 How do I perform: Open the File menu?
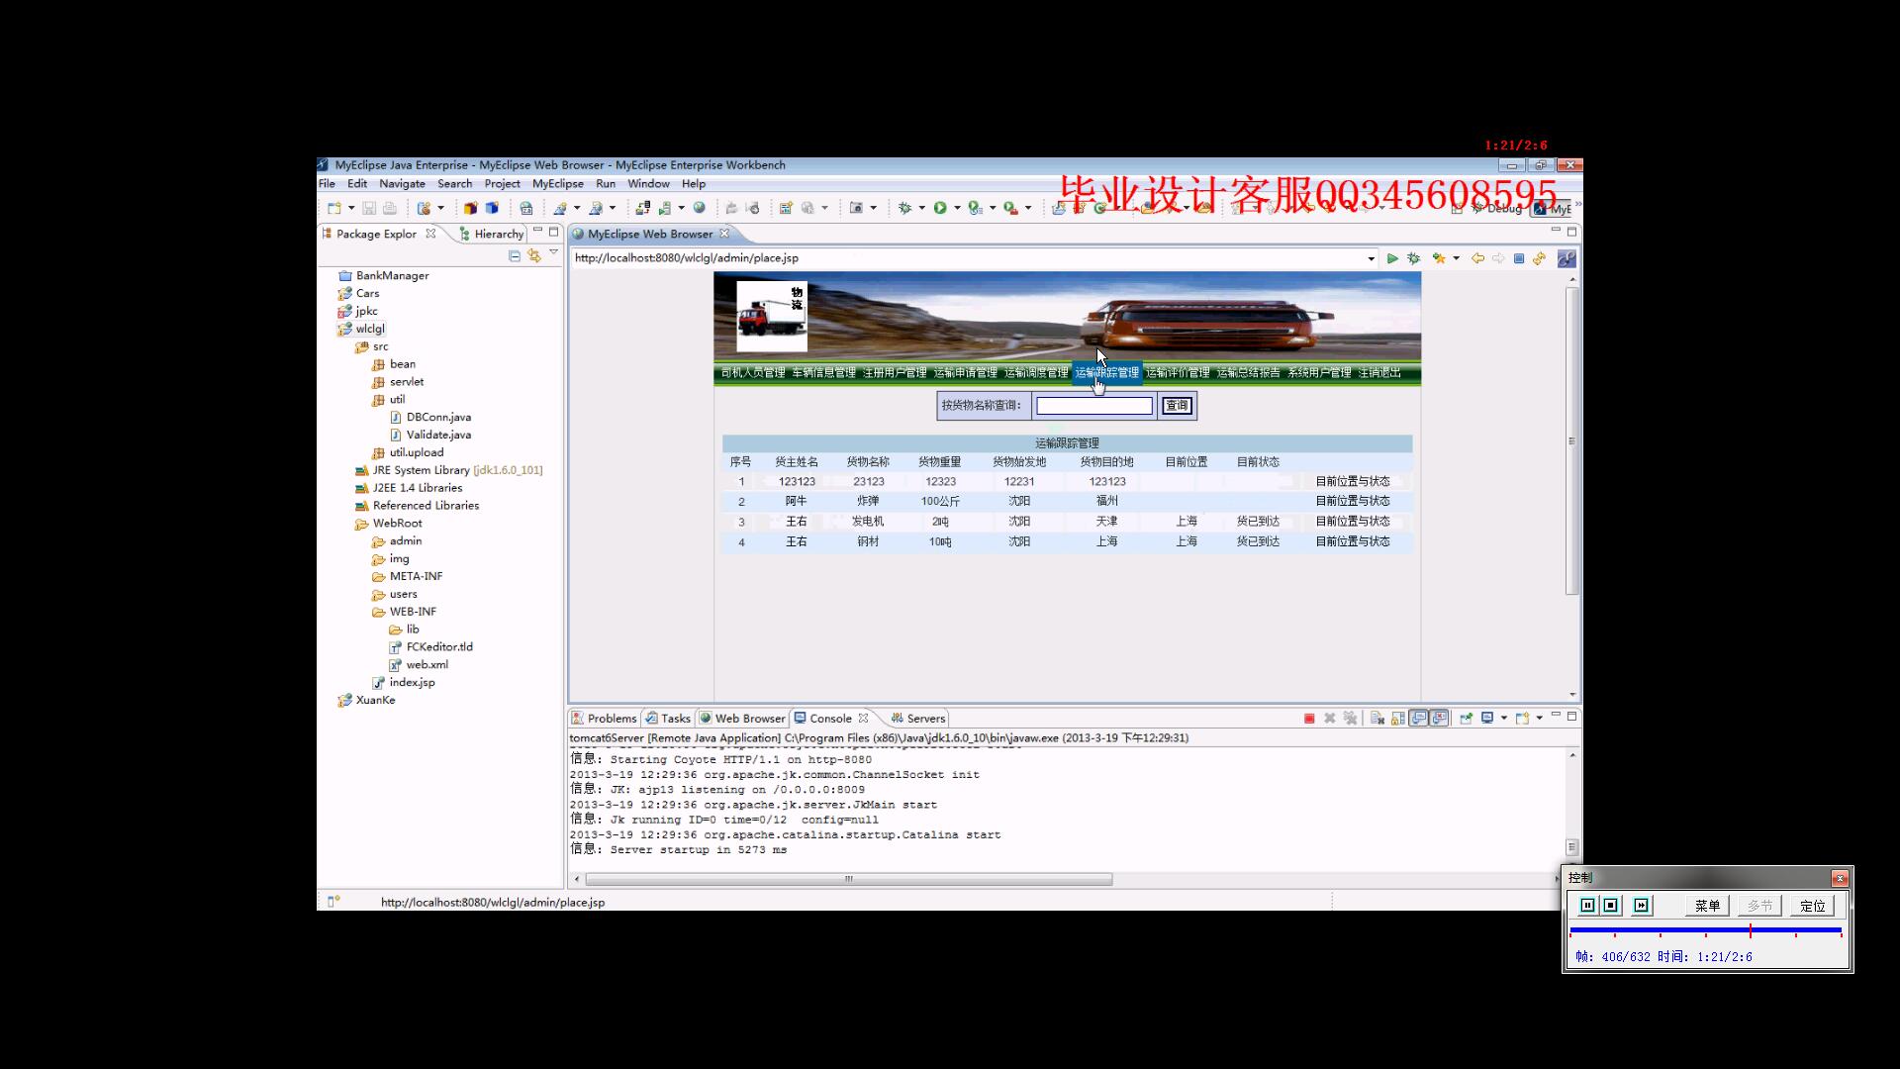[x=327, y=184]
